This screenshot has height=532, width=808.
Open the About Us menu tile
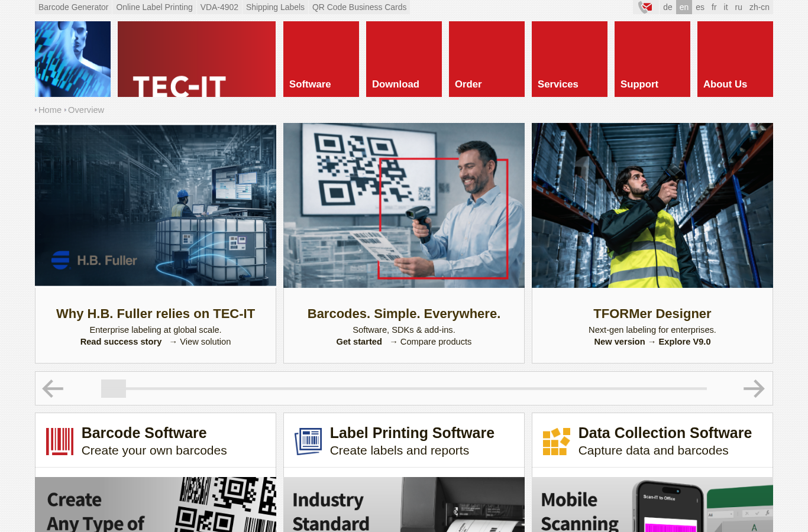point(735,59)
